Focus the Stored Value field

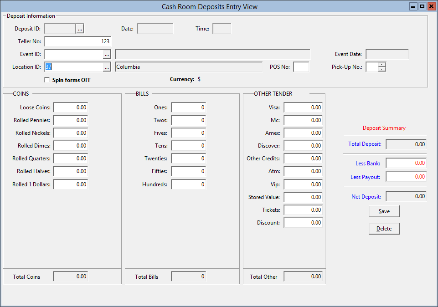[303, 197]
